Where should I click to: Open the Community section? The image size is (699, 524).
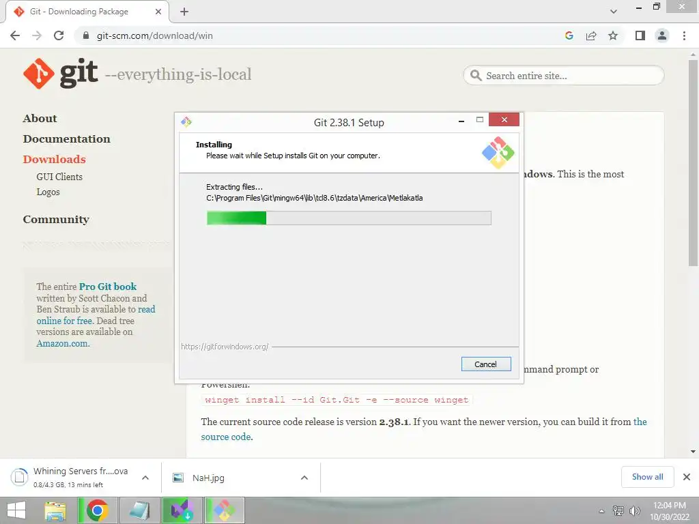coord(56,220)
